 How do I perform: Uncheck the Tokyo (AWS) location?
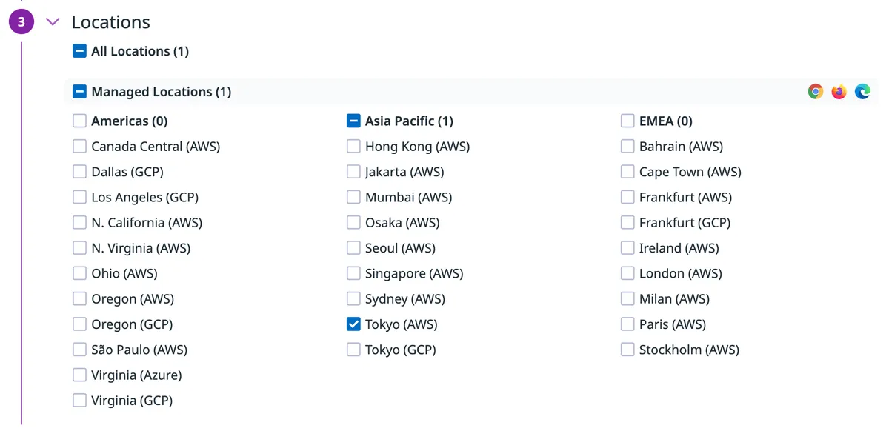coord(353,324)
